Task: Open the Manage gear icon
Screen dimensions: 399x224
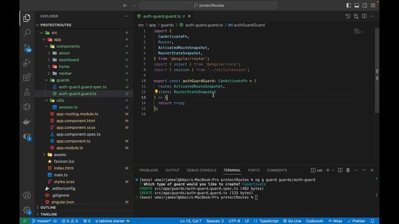Action: click(x=27, y=210)
